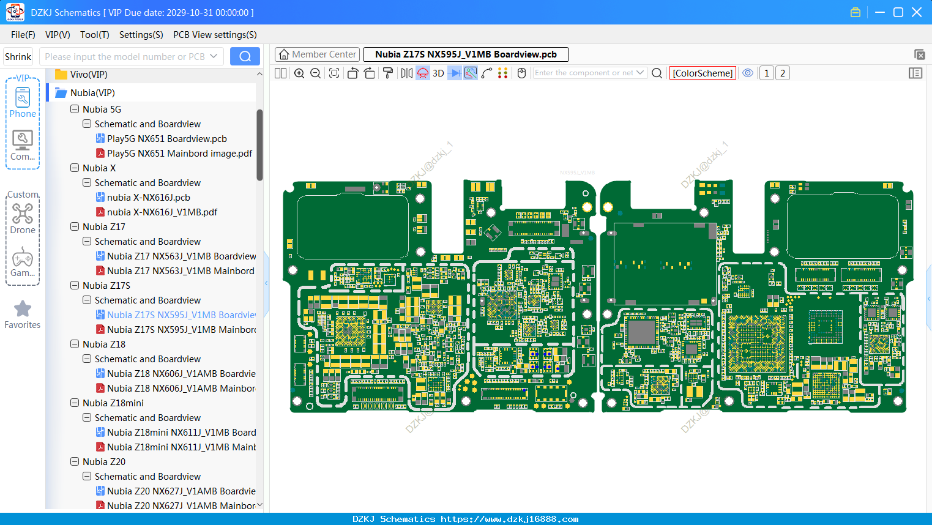Collapse the Nubia Z17S node
This screenshot has height=525, width=932.
coord(75,285)
